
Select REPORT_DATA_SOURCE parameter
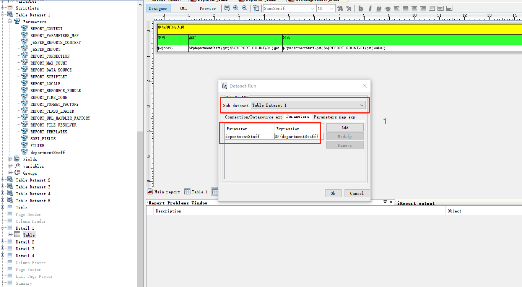click(x=51, y=70)
